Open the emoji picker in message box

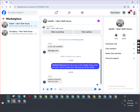pyautogui.click(x=95, y=89)
